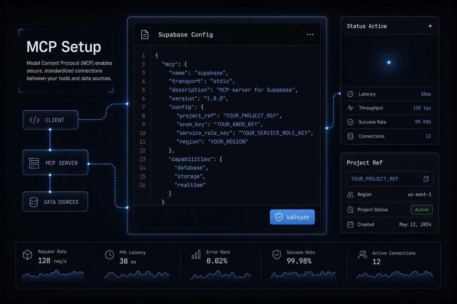
Task: Click the "capabilities" key on line 13
Action: (191, 159)
